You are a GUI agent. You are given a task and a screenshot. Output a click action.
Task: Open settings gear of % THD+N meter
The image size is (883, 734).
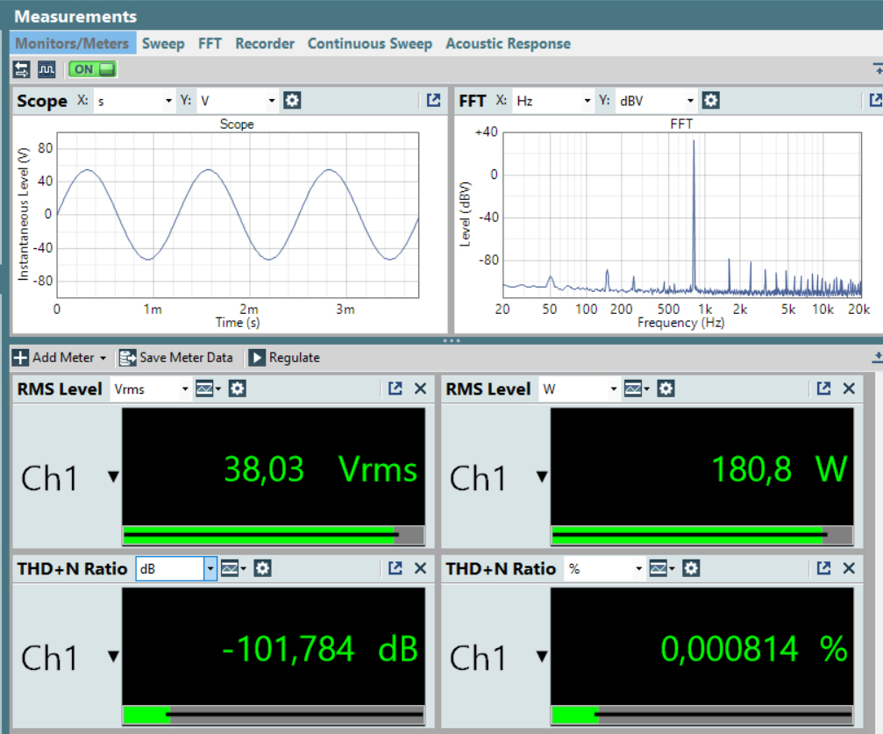coord(691,569)
